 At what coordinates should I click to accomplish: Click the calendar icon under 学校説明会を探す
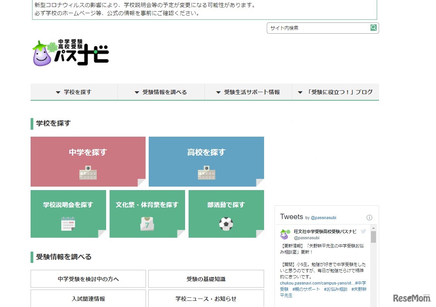pos(68,224)
